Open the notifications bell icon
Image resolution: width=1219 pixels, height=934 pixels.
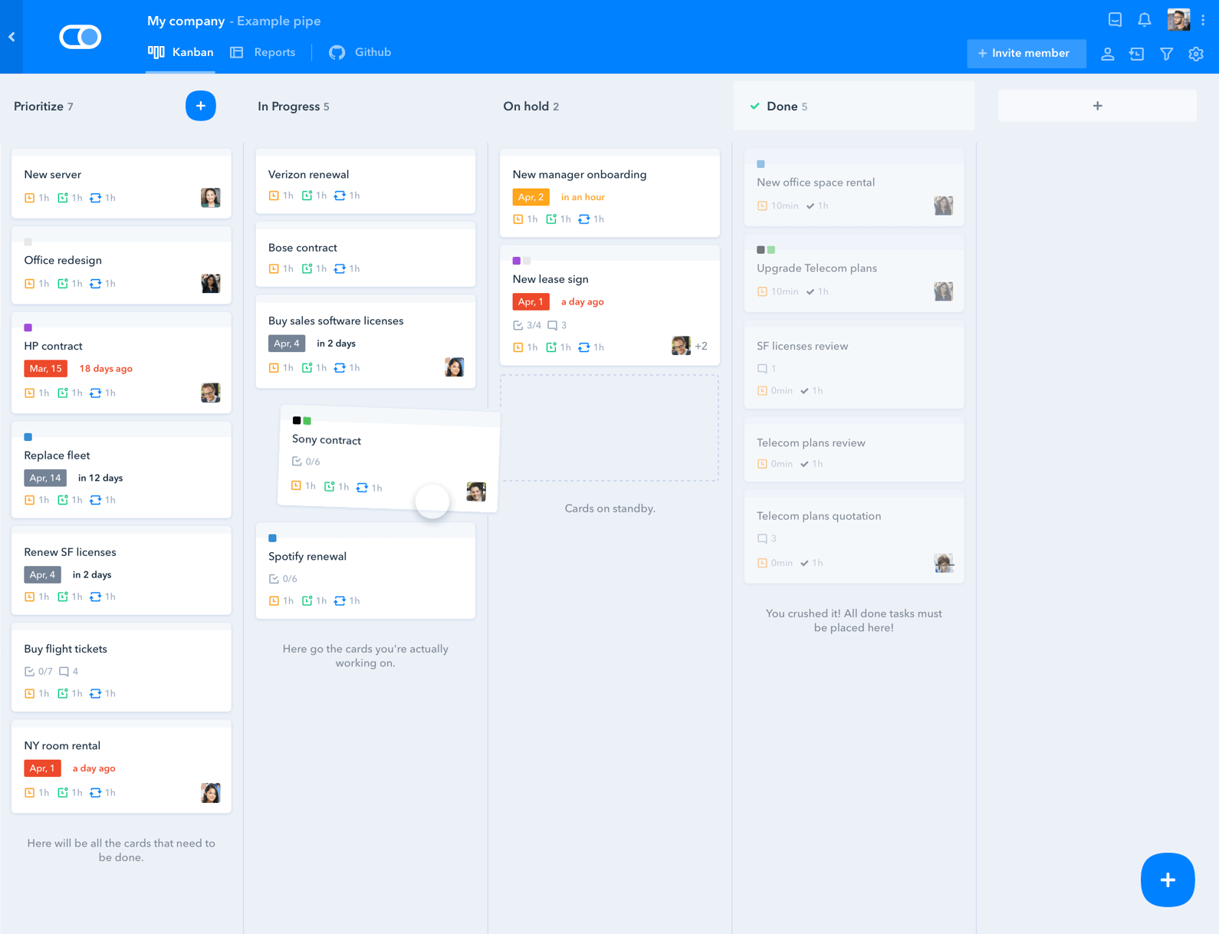[1144, 20]
